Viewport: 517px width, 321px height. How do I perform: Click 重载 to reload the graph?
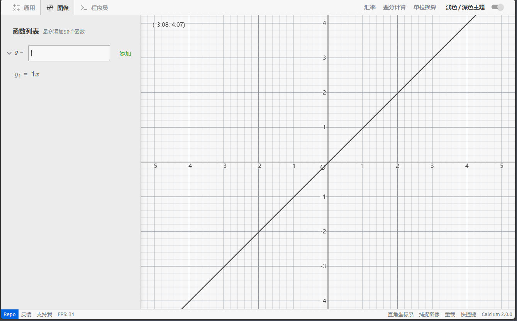click(450, 314)
